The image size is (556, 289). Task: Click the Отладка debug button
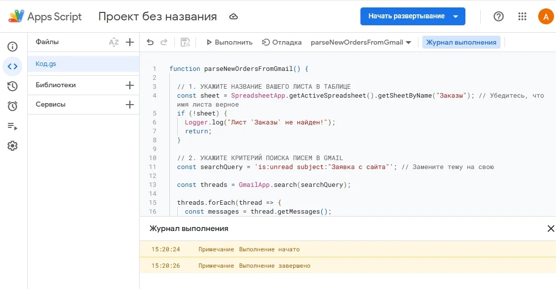click(x=282, y=42)
